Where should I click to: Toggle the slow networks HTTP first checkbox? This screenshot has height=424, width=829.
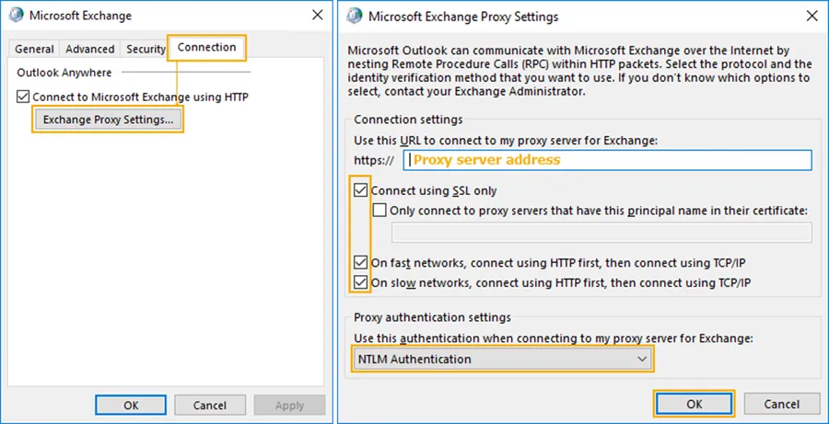click(x=361, y=282)
